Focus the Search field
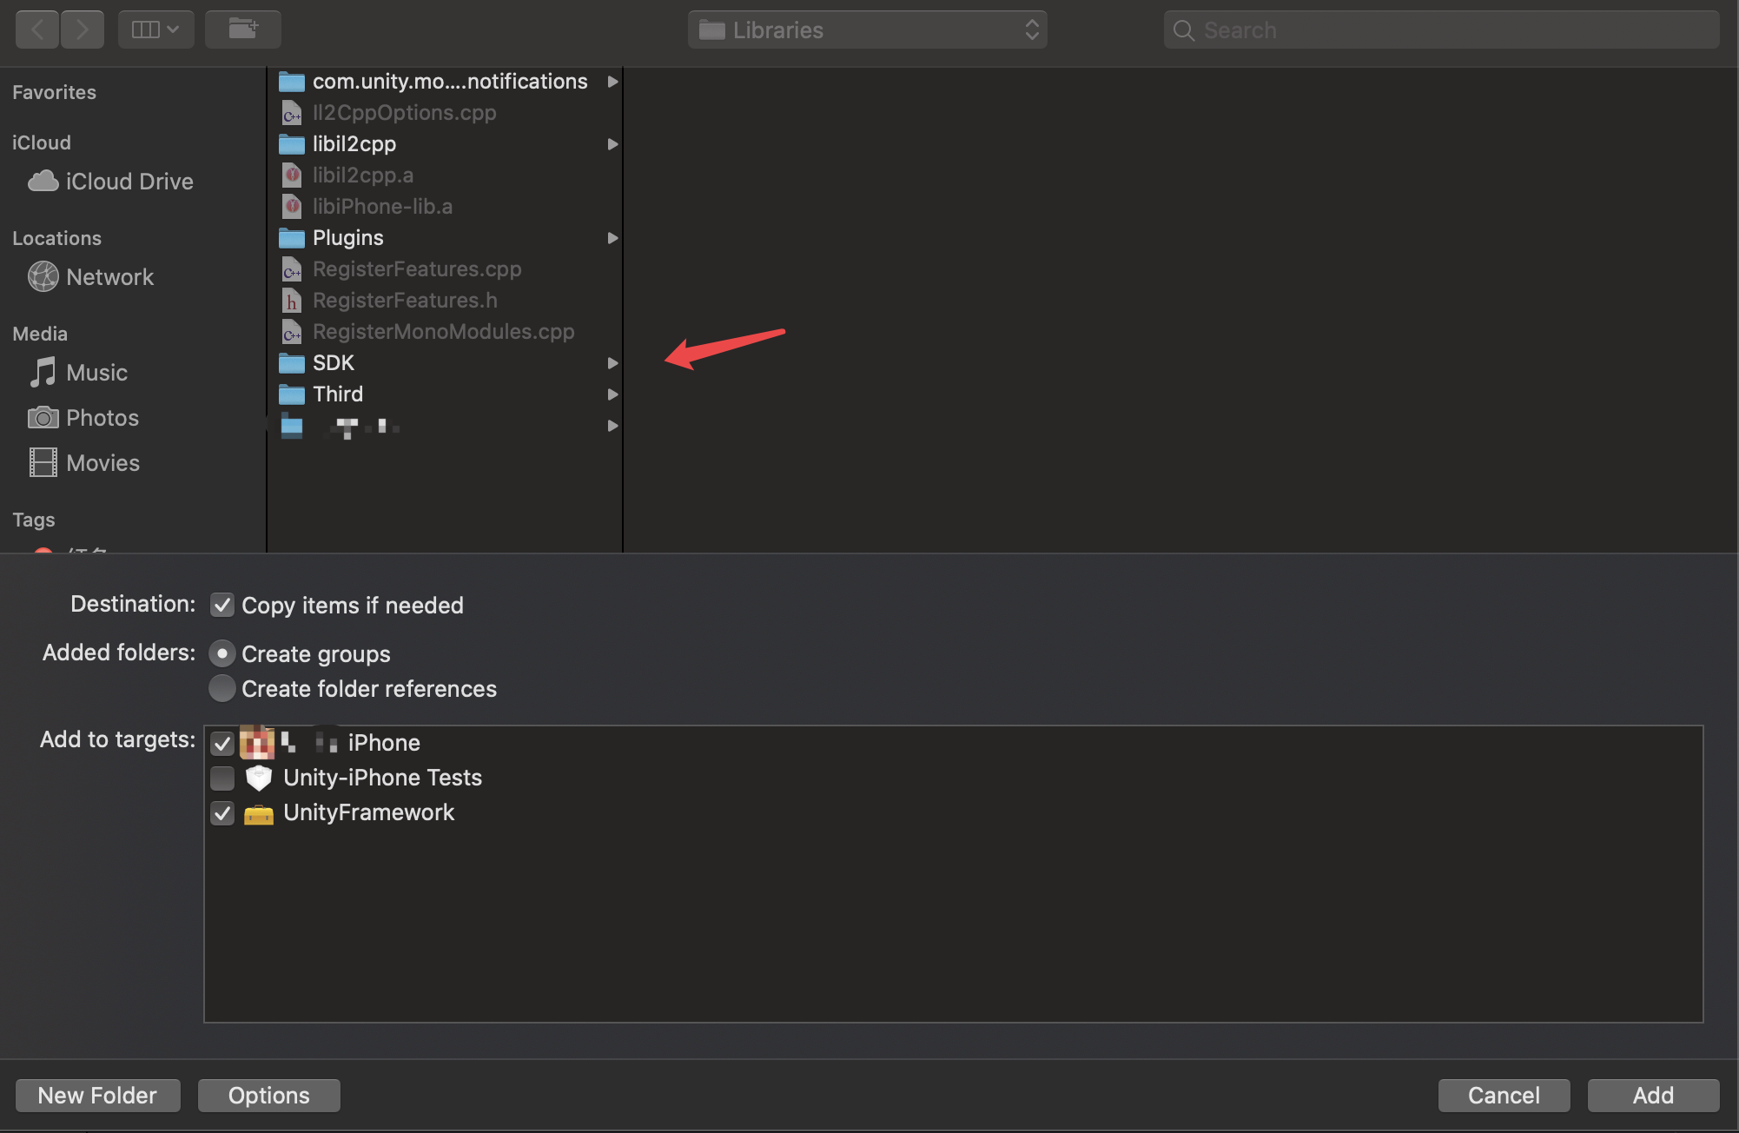The height and width of the screenshot is (1133, 1739). (1442, 30)
